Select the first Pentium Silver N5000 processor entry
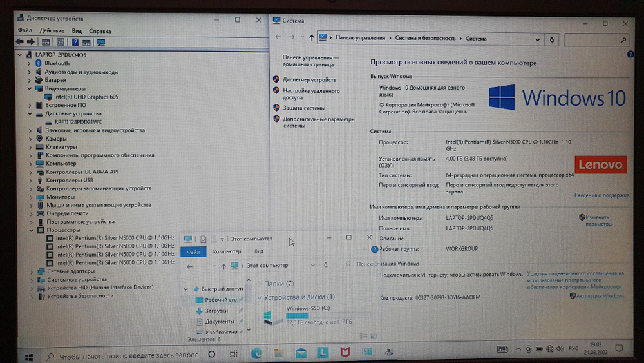644x363 pixels. tap(115, 238)
